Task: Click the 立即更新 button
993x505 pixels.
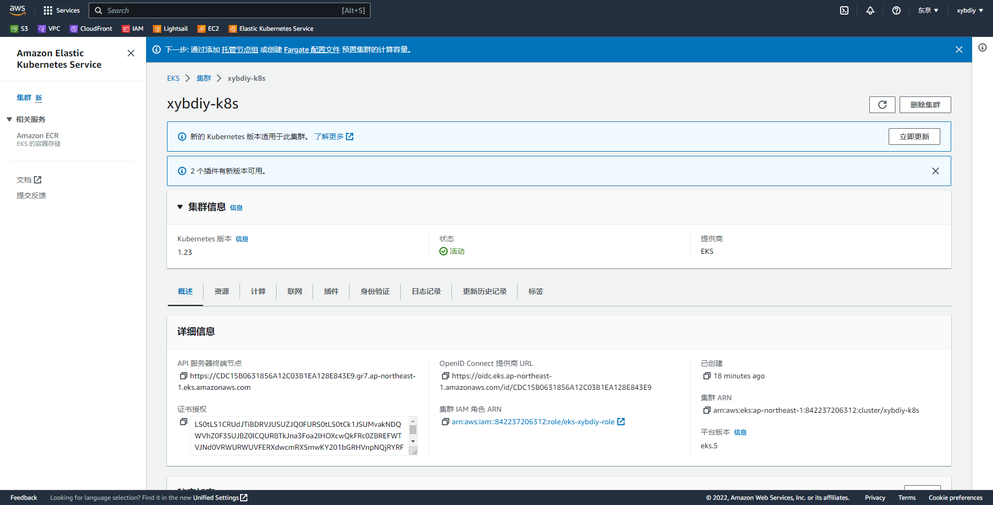Action: 914,137
